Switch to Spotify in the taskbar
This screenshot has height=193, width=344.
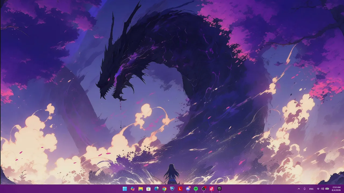click(x=196, y=189)
